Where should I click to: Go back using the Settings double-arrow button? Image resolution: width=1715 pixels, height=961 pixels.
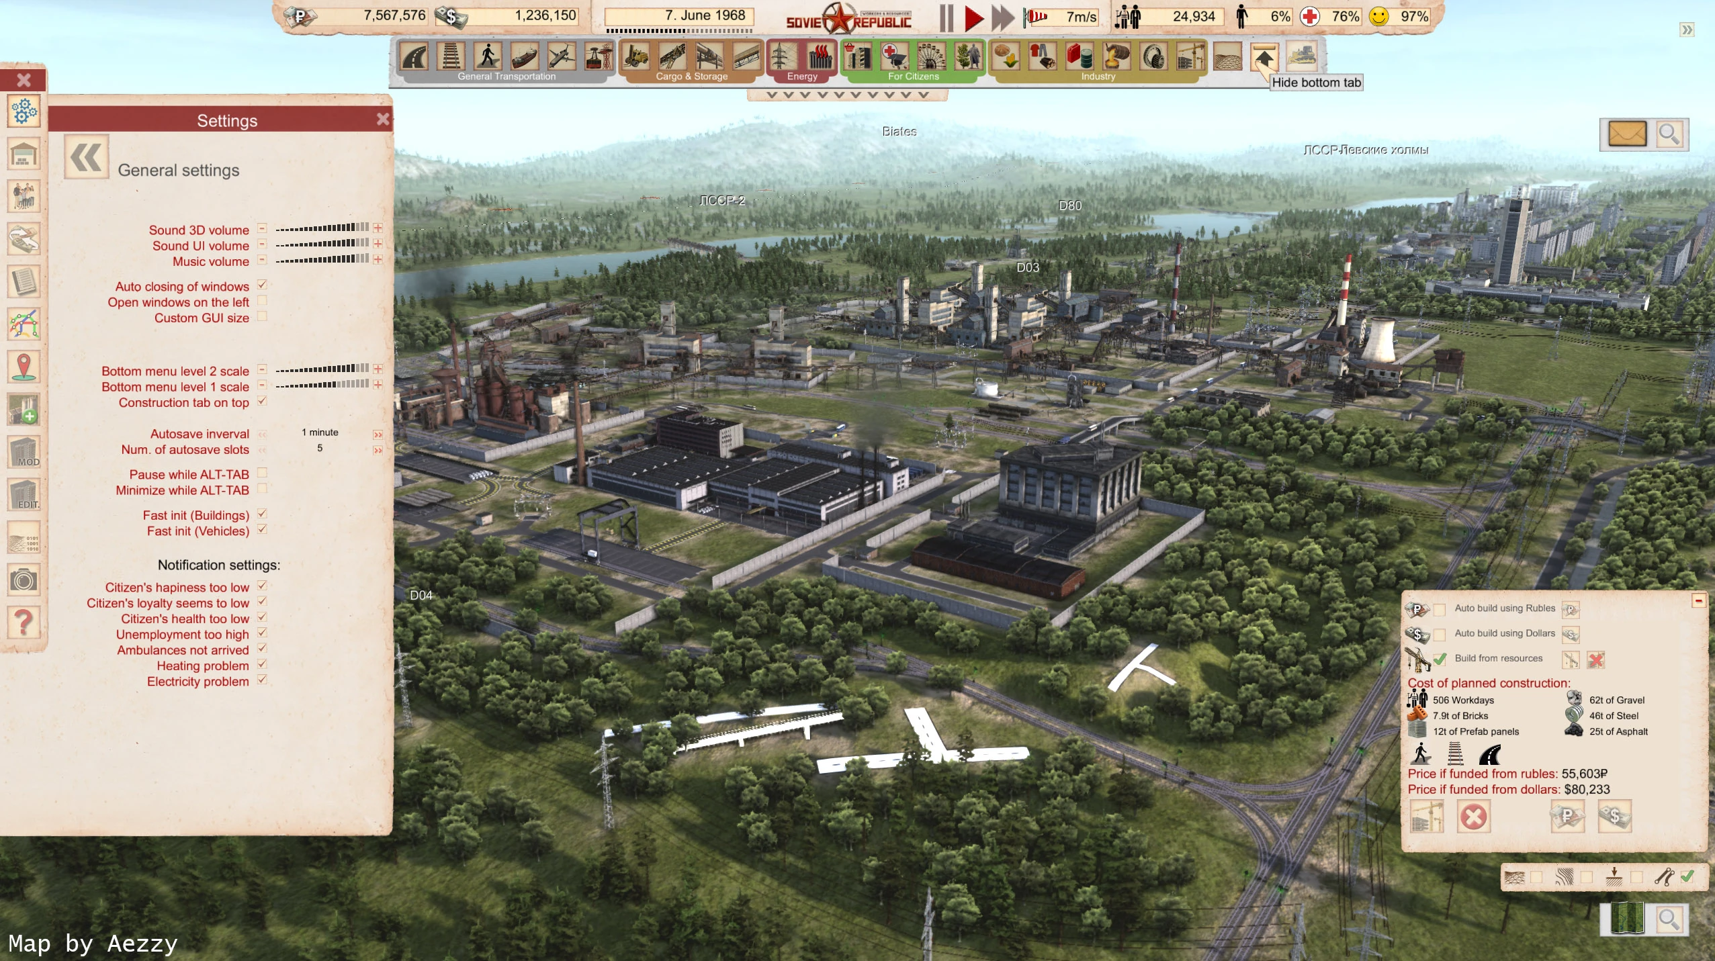(x=87, y=158)
